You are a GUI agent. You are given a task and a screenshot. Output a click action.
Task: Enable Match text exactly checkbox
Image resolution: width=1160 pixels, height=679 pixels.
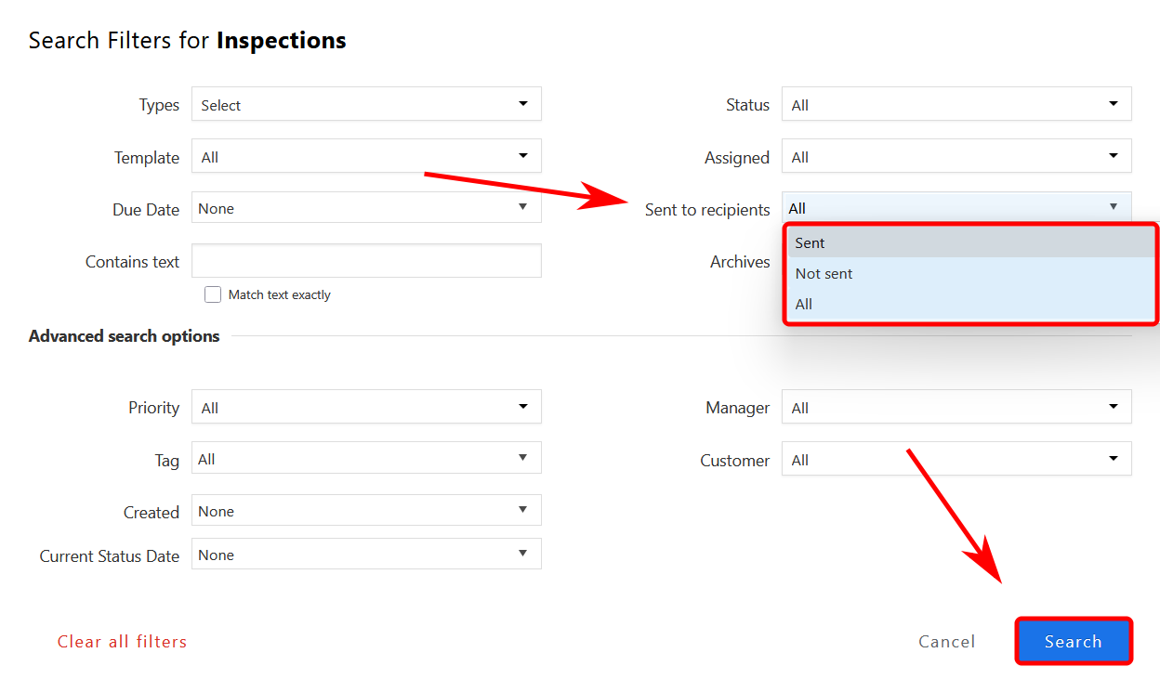pyautogui.click(x=213, y=294)
